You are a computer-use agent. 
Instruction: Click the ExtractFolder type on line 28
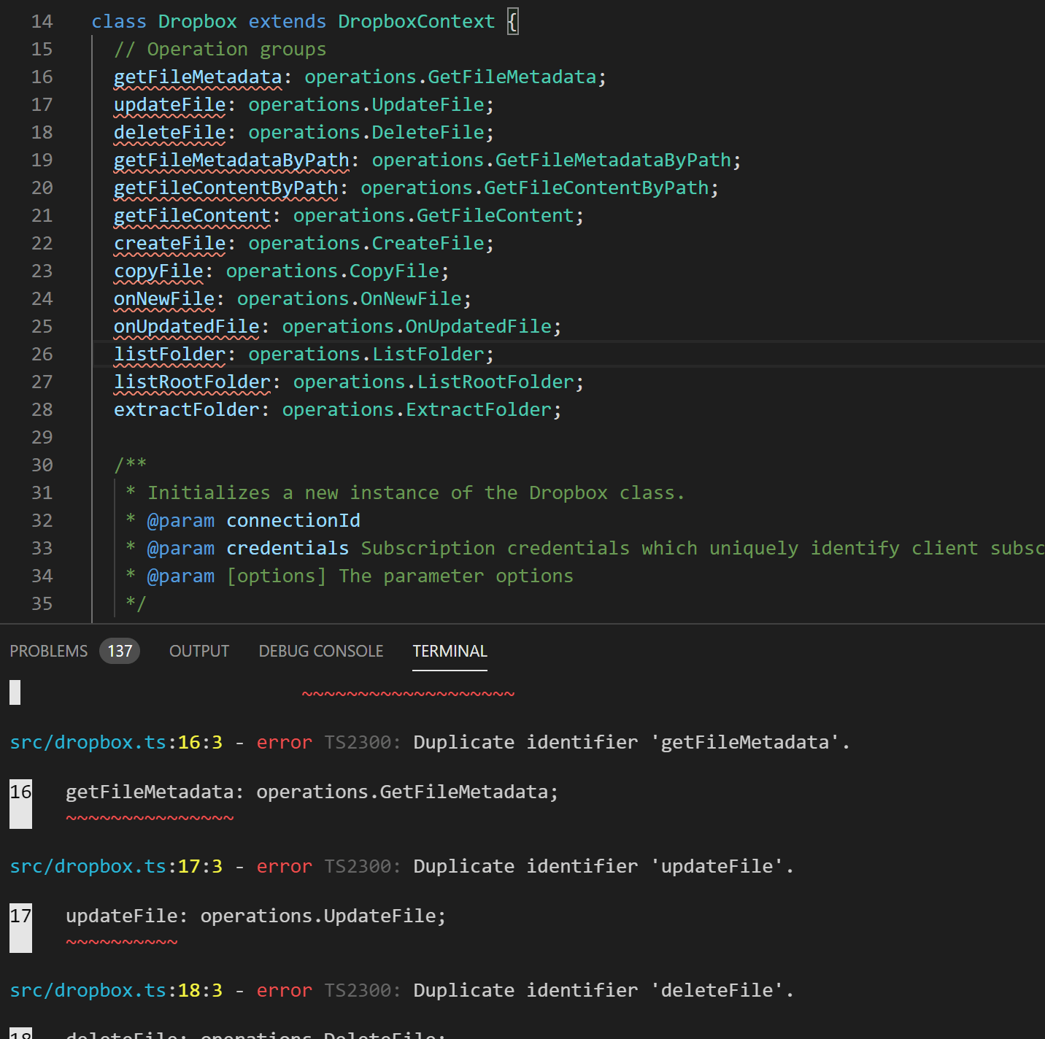click(479, 409)
